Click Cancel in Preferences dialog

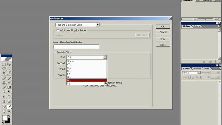[163, 32]
